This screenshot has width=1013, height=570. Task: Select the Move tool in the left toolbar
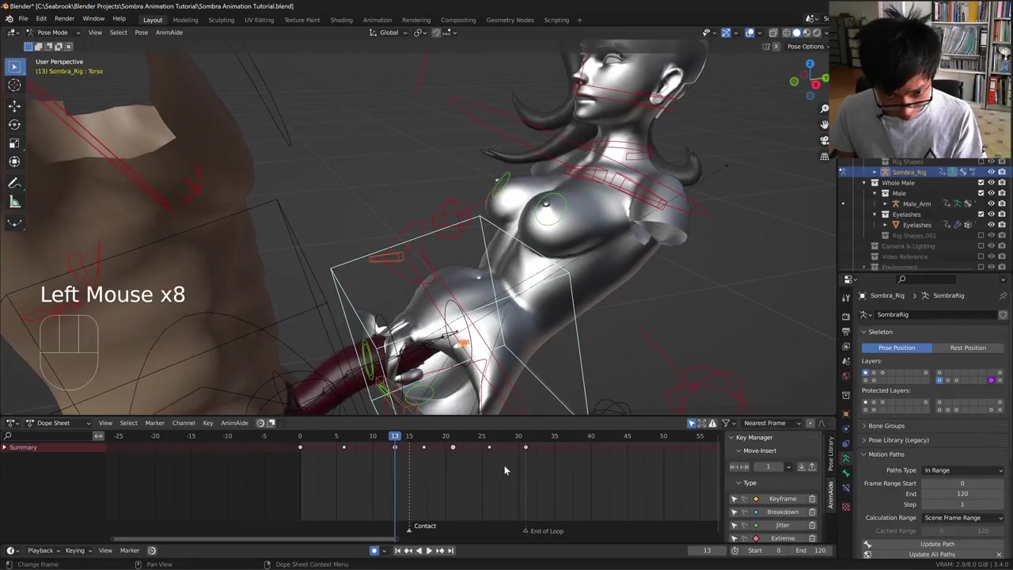14,105
